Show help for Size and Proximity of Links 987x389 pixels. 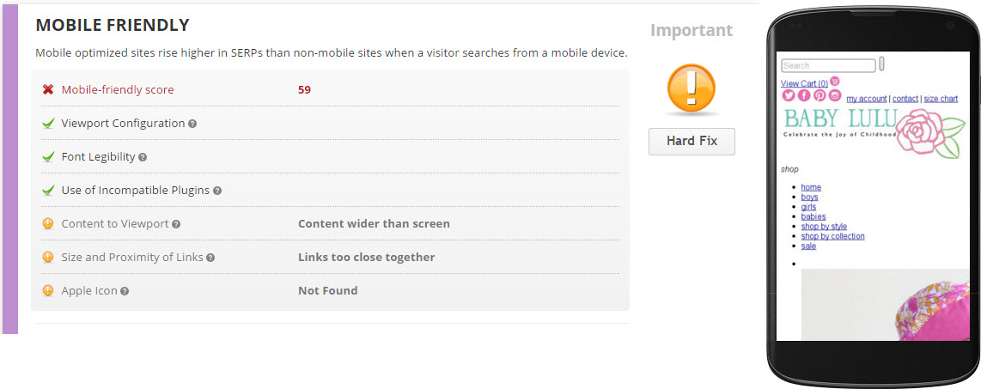point(210,258)
